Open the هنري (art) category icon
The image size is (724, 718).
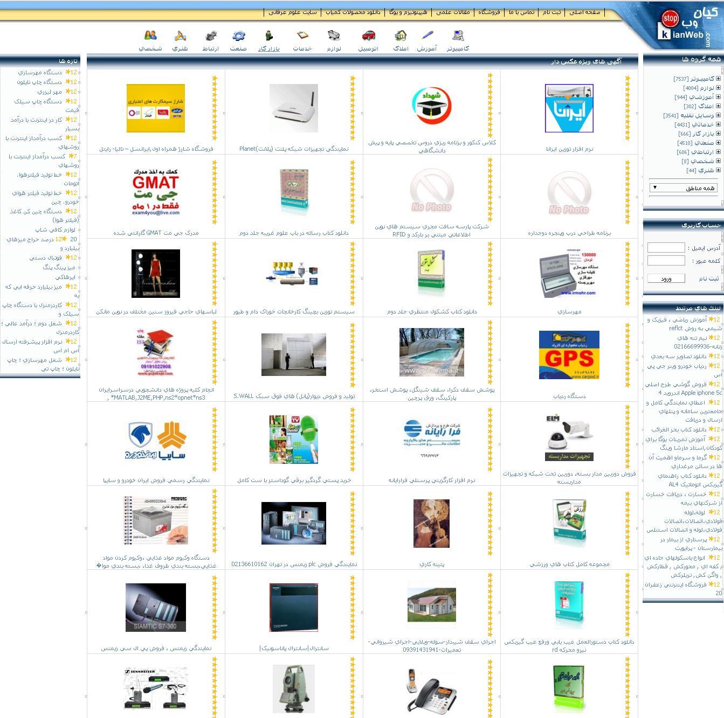(180, 36)
